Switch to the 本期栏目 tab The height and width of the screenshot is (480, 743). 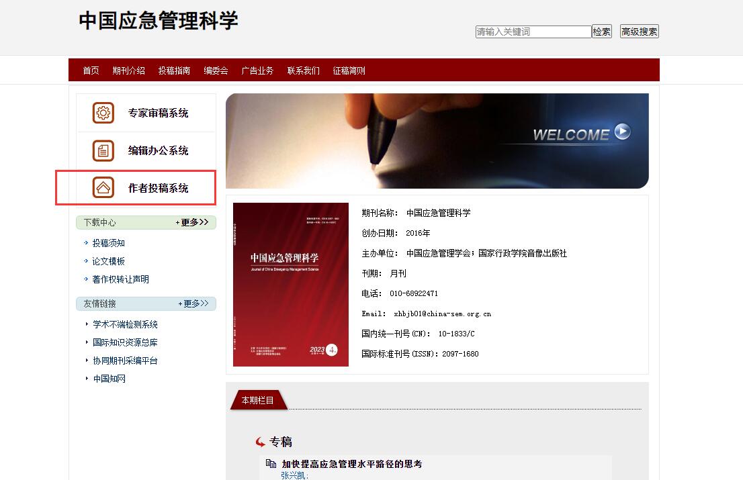(x=258, y=400)
